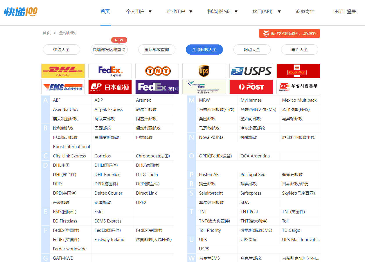Viewport: 365px width, 262px height.
Task: Click the Australia Post logo
Action: click(x=251, y=87)
